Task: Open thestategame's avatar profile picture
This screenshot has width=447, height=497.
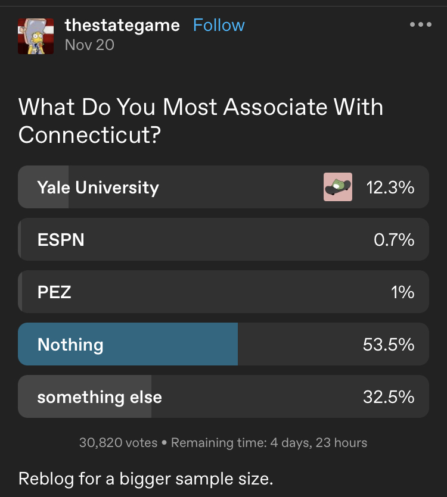Action: click(x=36, y=36)
